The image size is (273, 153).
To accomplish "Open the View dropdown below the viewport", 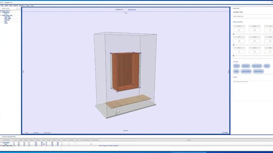I will (27, 133).
